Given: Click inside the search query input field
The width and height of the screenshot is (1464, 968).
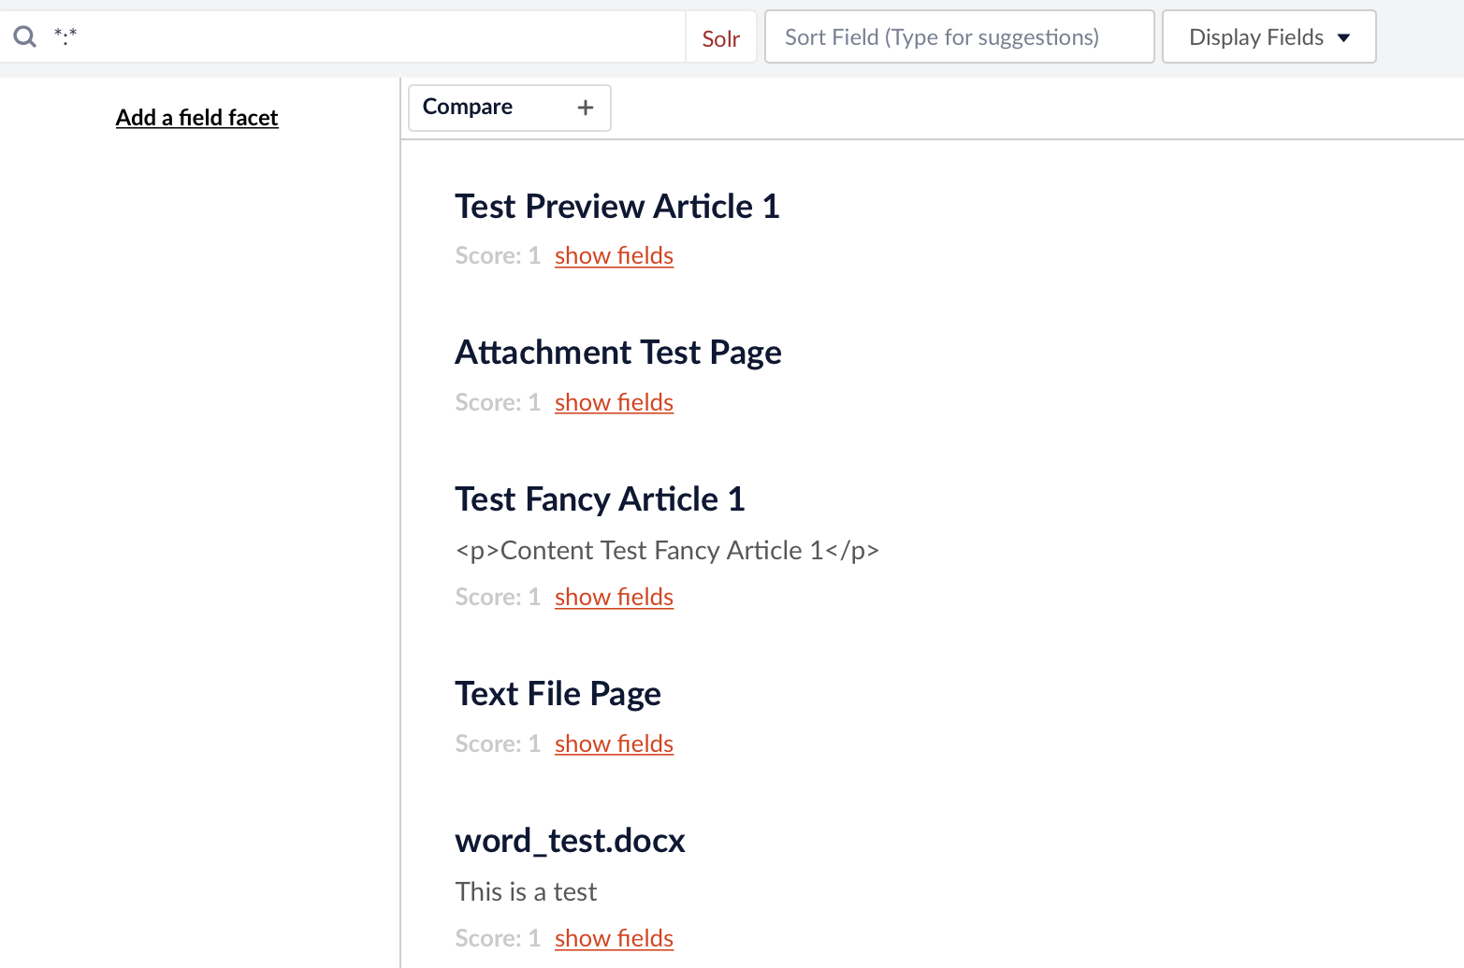Looking at the screenshot, I should [355, 36].
